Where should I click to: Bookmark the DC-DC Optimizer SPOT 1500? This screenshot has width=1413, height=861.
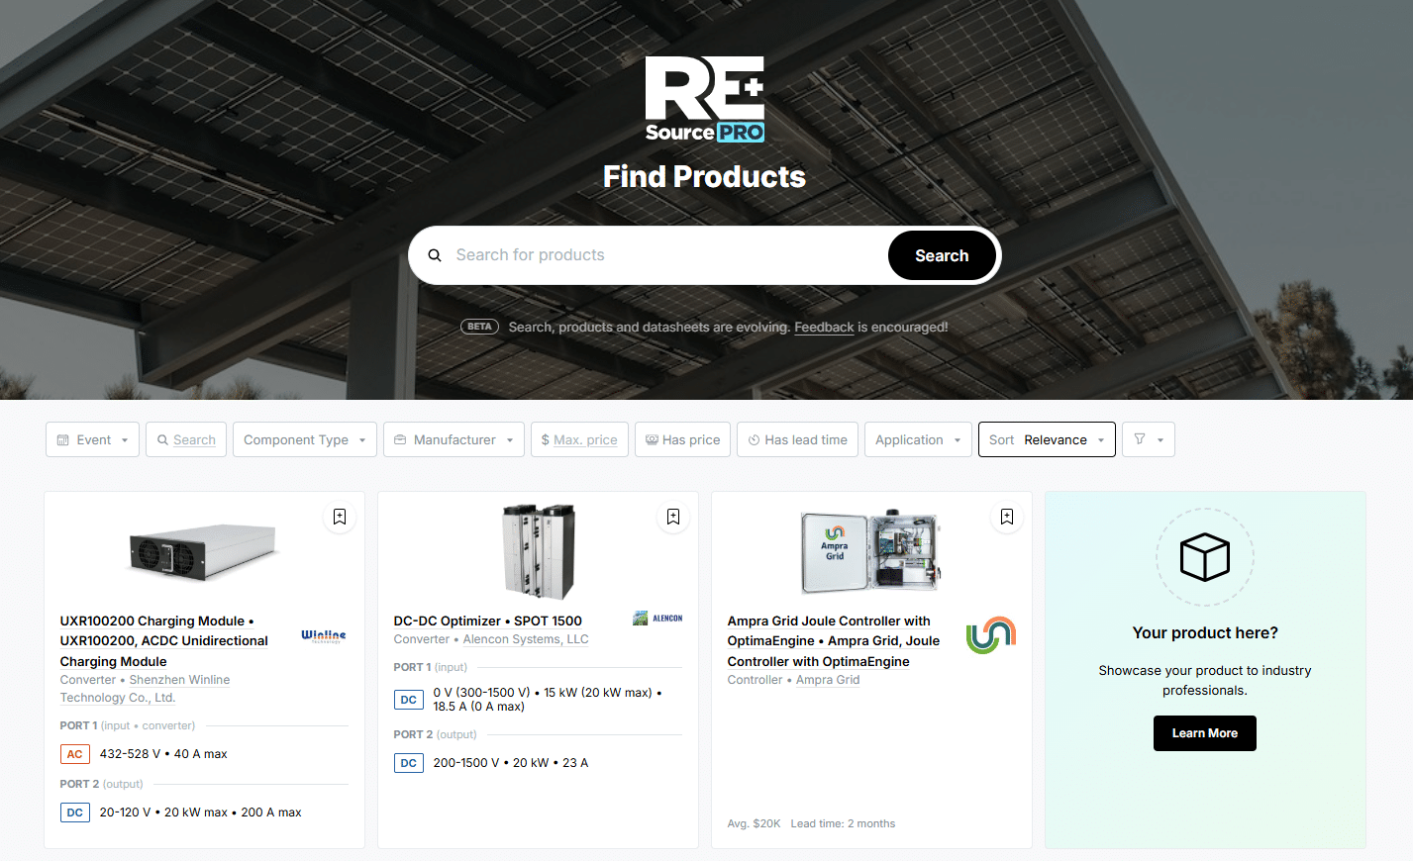tap(673, 517)
